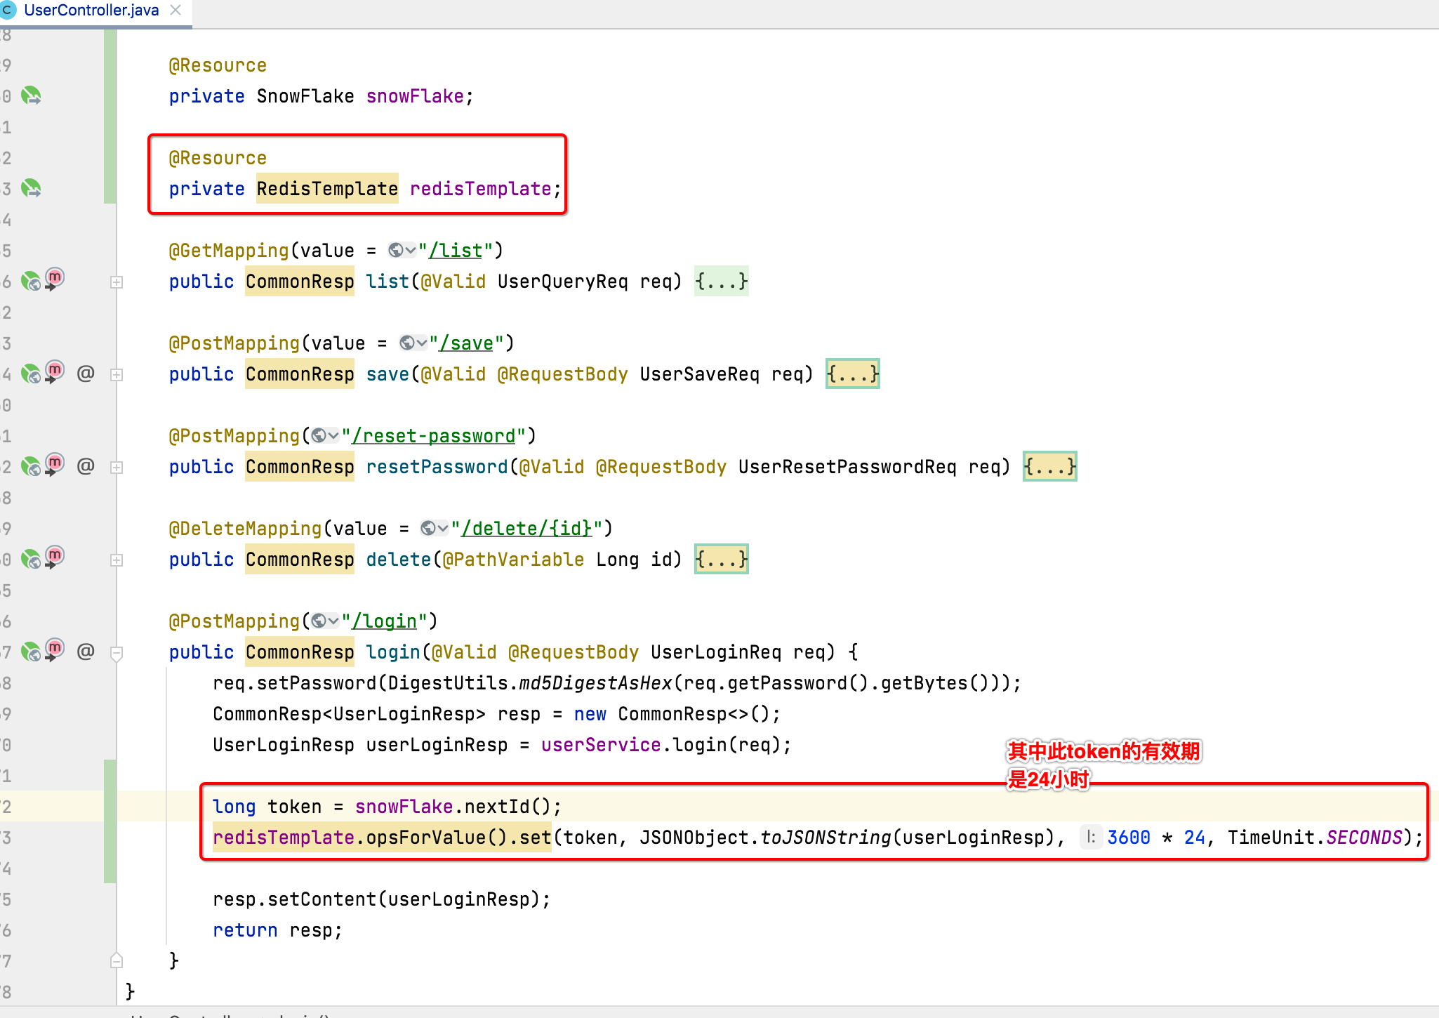1439x1018 pixels.
Task: Click the @ gutter icon on login method line
Action: tap(86, 652)
